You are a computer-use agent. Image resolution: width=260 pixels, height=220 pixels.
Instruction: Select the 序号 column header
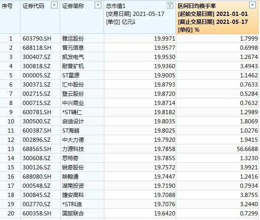pyautogui.click(x=7, y=6)
